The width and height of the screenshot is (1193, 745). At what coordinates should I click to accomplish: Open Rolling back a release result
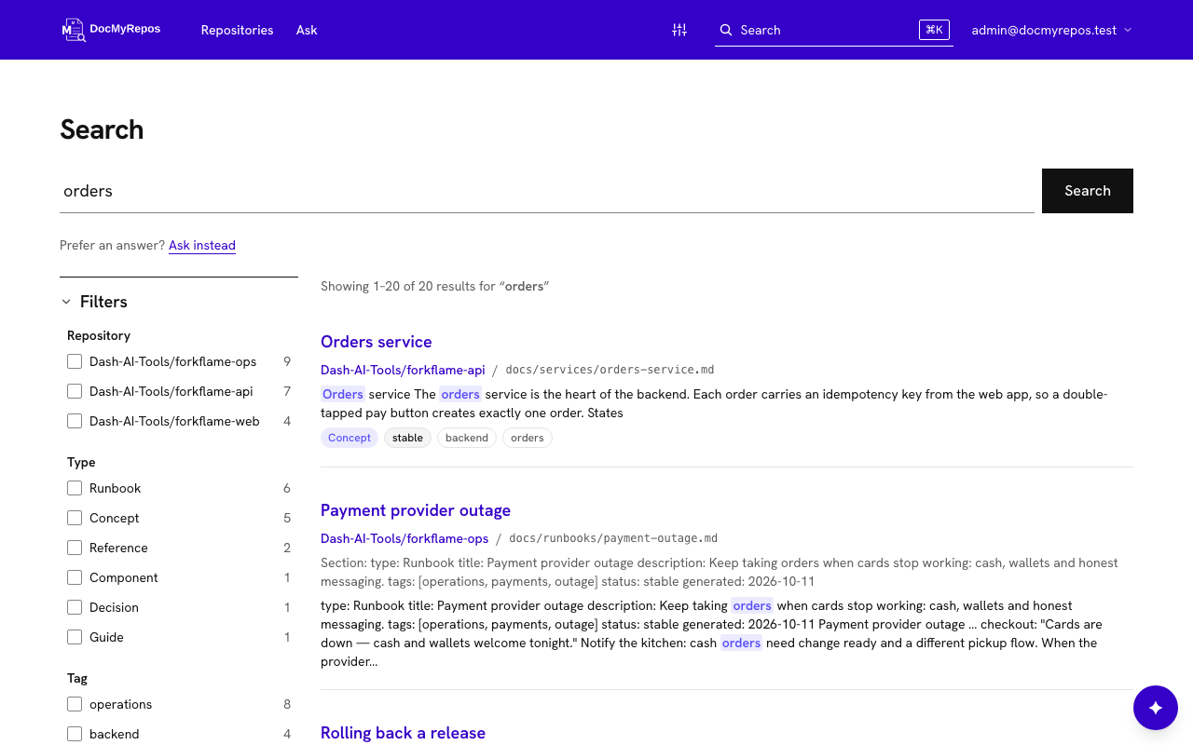coord(403,733)
